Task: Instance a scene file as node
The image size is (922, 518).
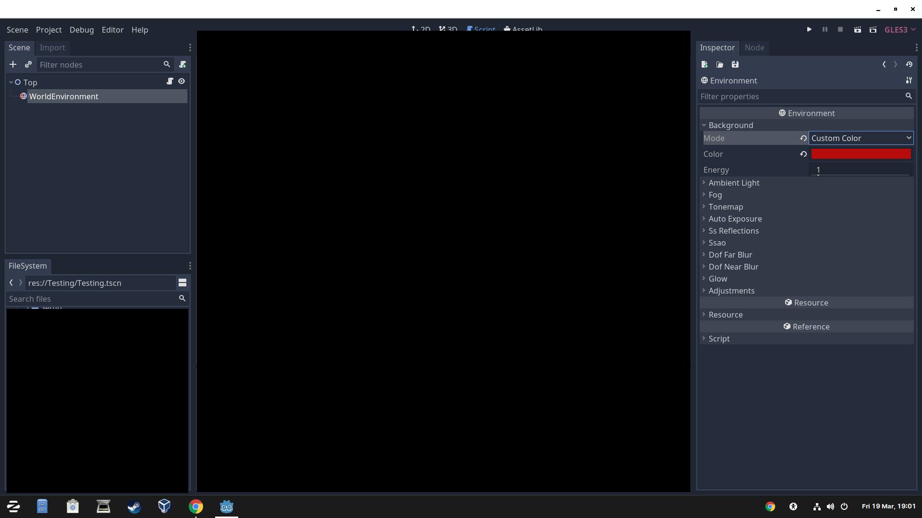Action: (28, 64)
